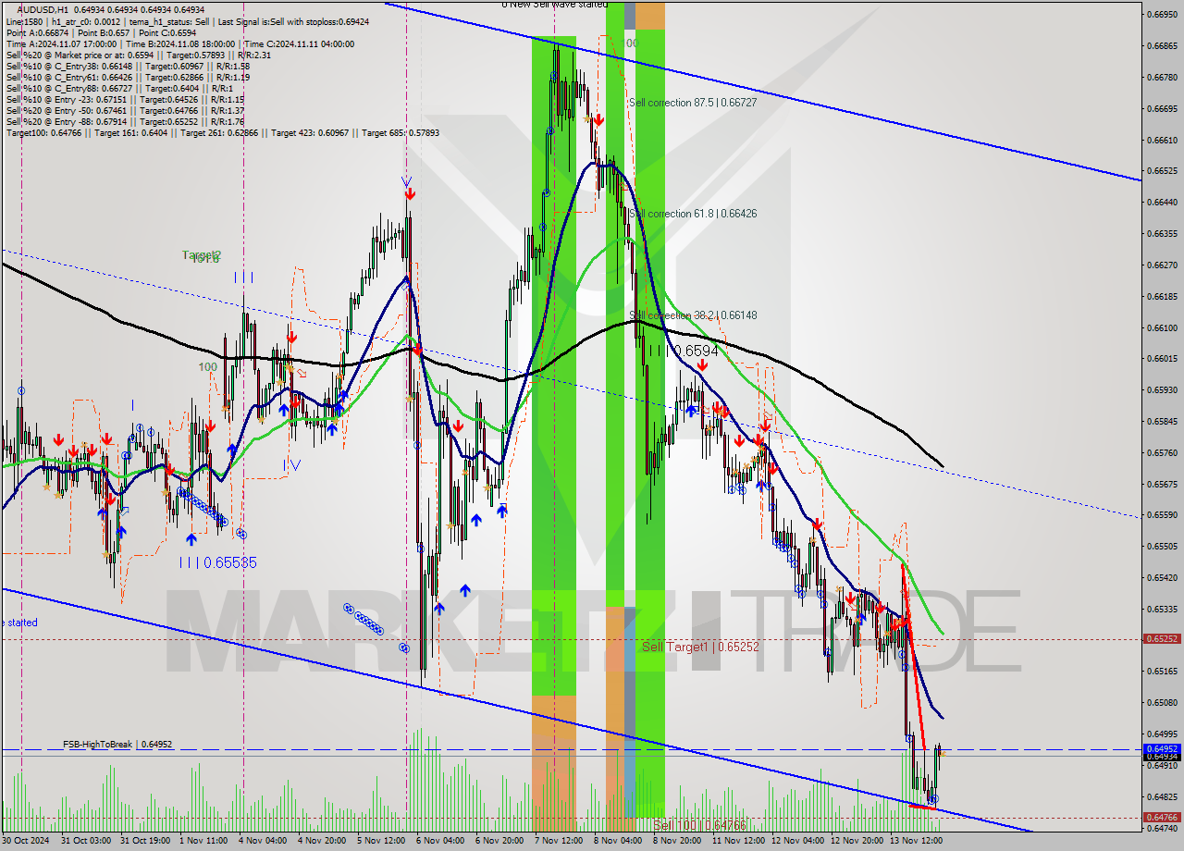1184x851 pixels.
Task: Click the '13 Nov 12:00' time axis label
Action: (916, 841)
